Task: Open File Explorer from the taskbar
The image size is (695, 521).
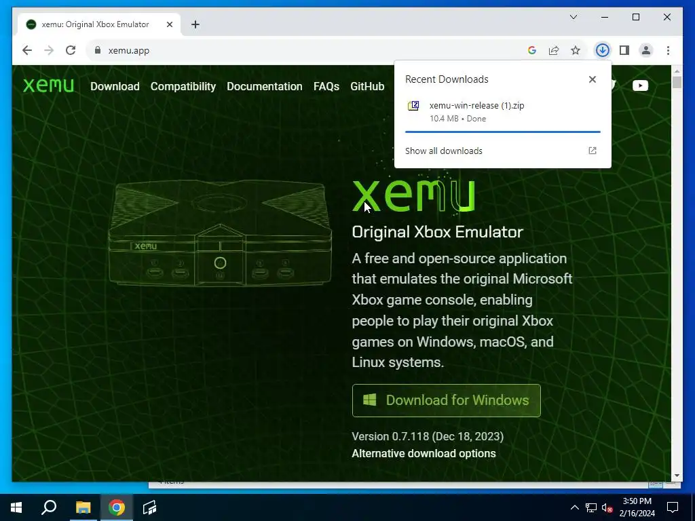Action: [x=83, y=507]
